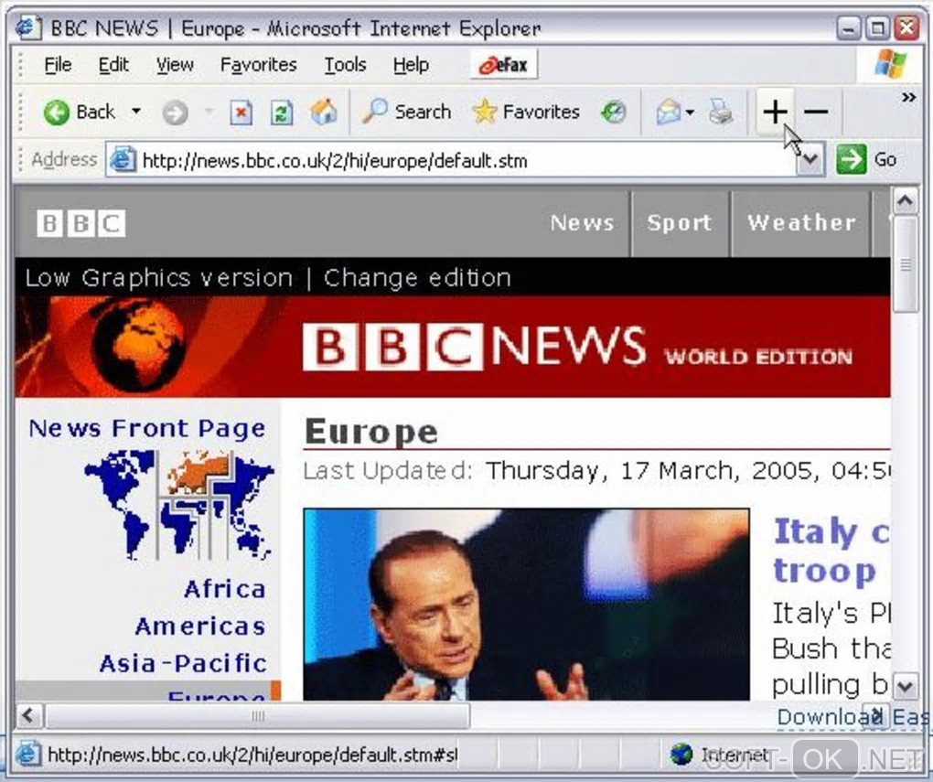Open the File menu
This screenshot has width=933, height=782.
(58, 64)
